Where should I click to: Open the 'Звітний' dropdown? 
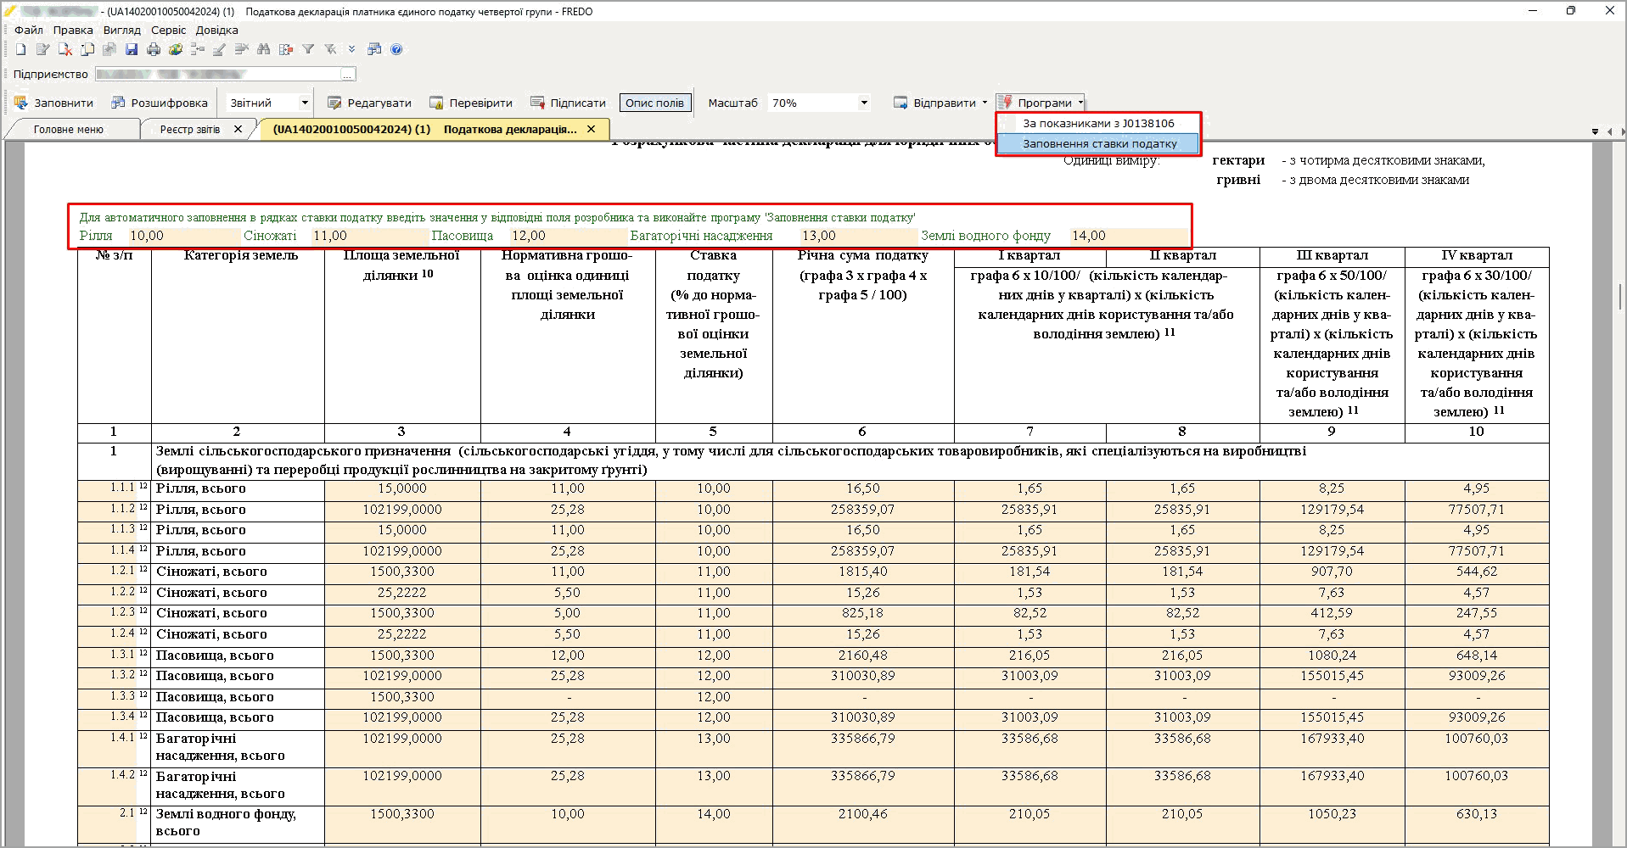pyautogui.click(x=304, y=103)
